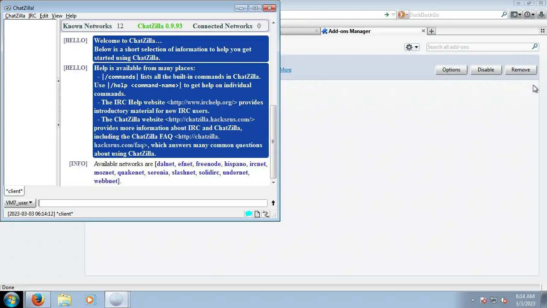The image size is (547, 308).
Task: Click the More link in Add-ons Manager
Action: click(x=286, y=70)
